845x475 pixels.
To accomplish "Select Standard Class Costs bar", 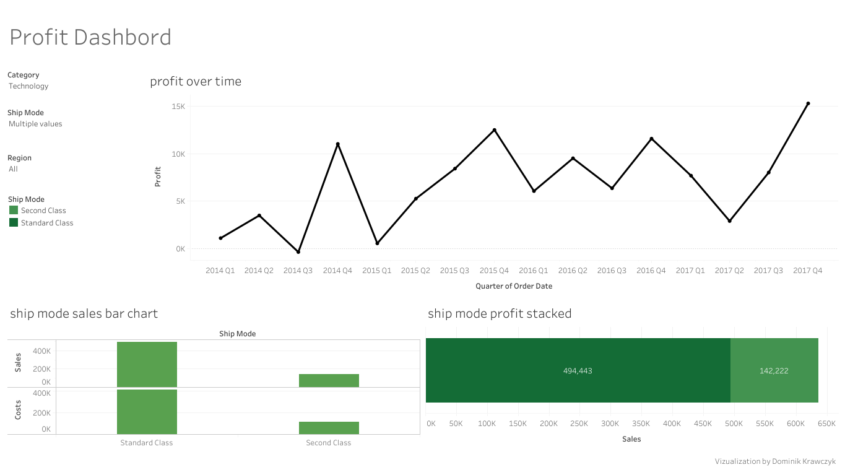I will (x=147, y=411).
